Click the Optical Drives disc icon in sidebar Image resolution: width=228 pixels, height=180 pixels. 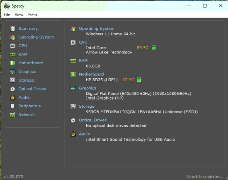(x=12, y=89)
